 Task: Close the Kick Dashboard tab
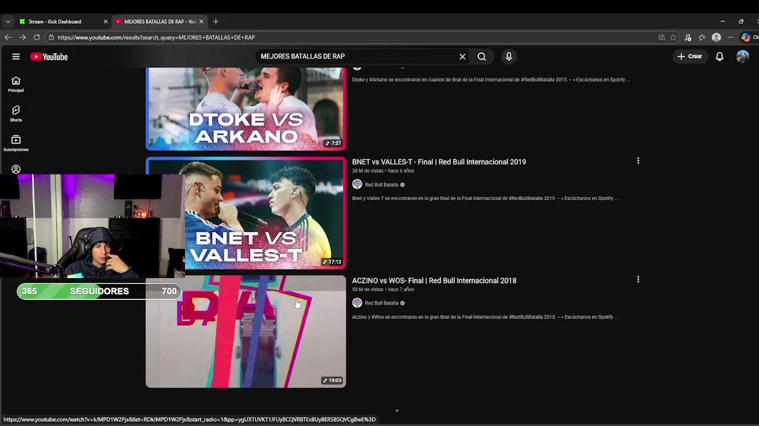tap(106, 21)
